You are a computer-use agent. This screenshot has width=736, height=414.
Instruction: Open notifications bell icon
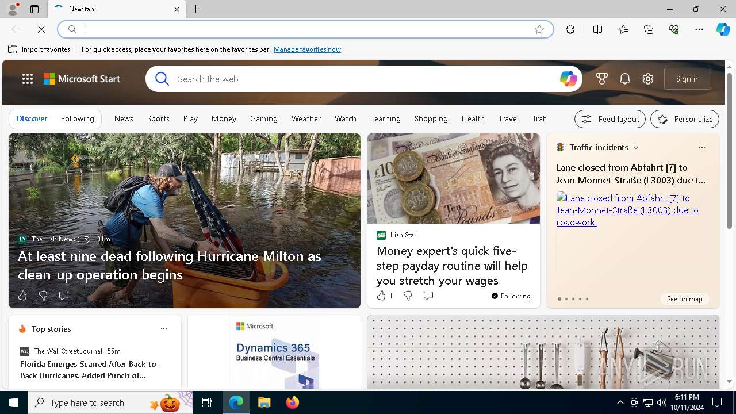click(625, 79)
